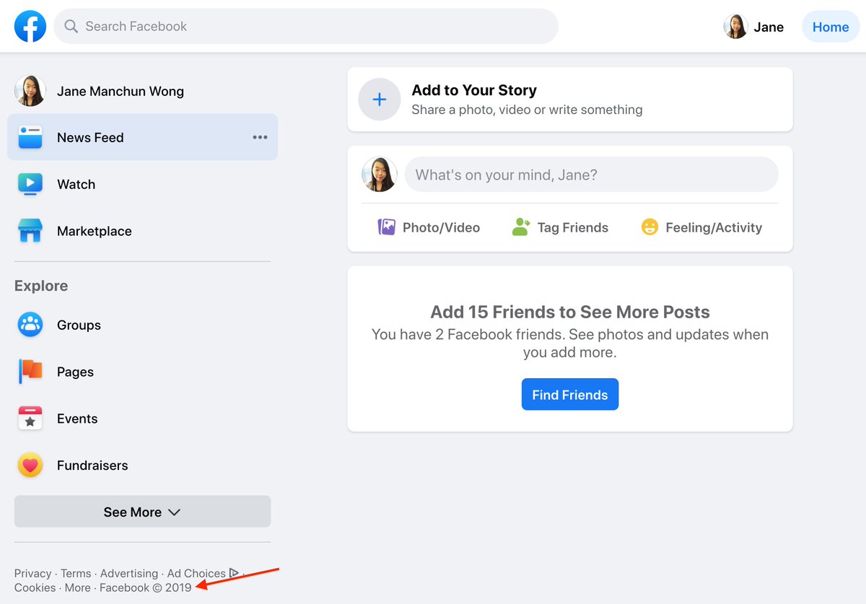Click the Tag Friends person icon
866x604 pixels.
tap(521, 227)
